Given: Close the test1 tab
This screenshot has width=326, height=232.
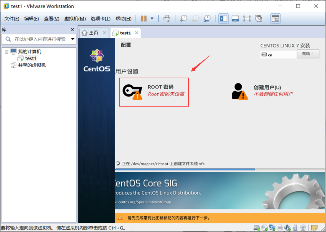Looking at the screenshot, I should click(137, 33).
